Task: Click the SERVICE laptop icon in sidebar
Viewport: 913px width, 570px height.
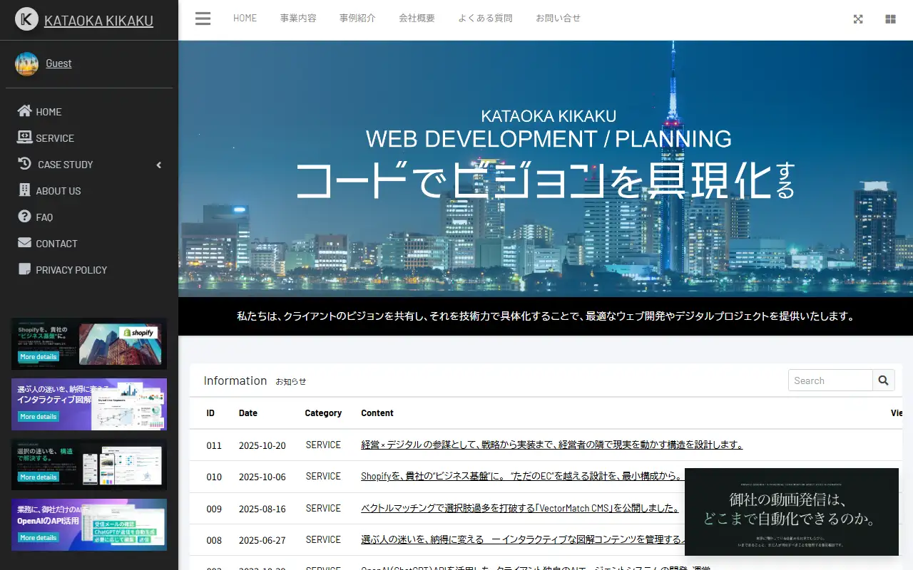Action: pos(24,138)
